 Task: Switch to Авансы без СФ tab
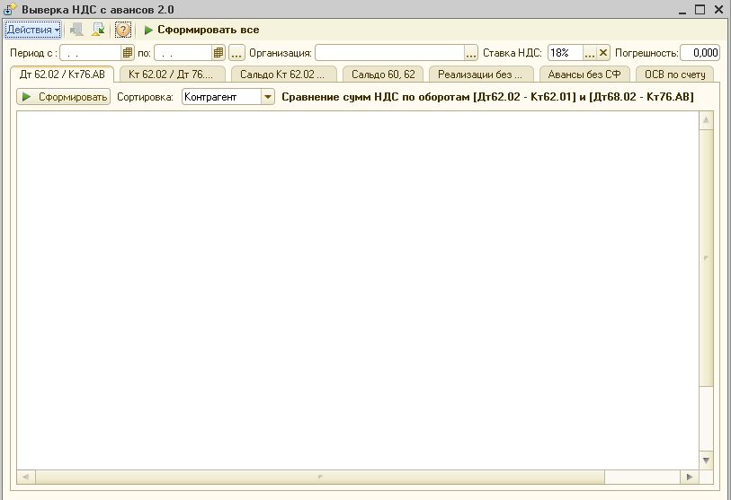click(584, 75)
